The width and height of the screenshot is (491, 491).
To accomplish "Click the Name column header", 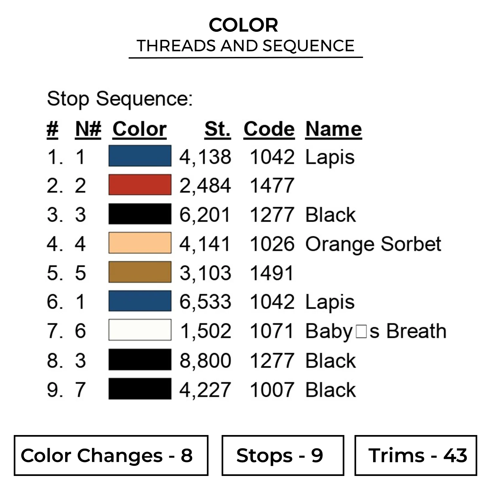I will point(334,129).
